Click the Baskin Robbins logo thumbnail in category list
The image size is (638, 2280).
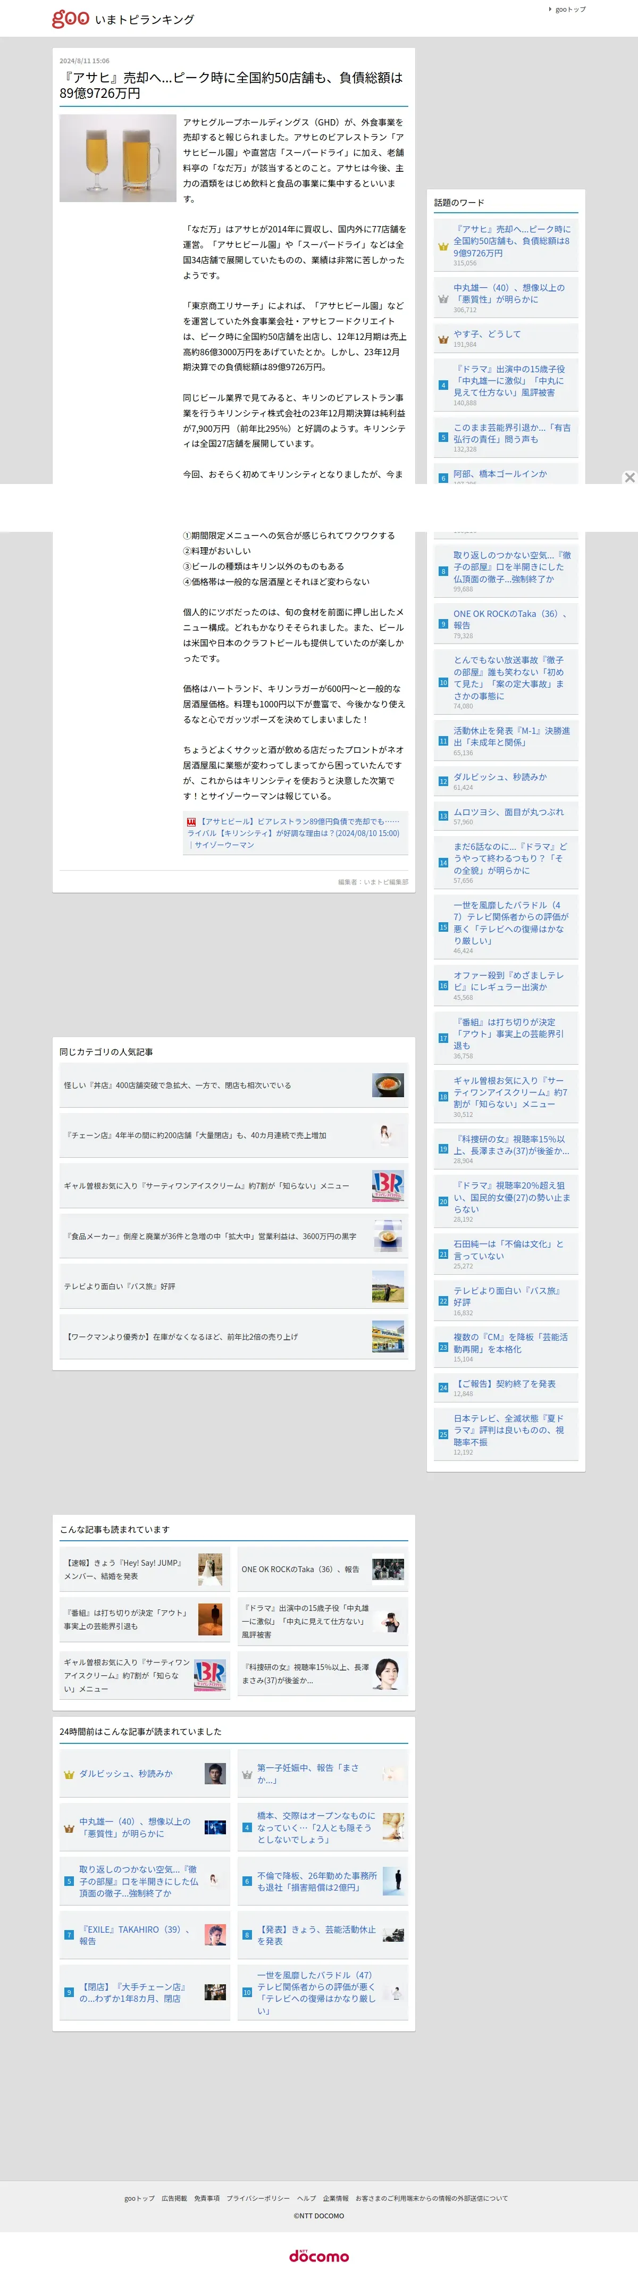coord(388,1185)
